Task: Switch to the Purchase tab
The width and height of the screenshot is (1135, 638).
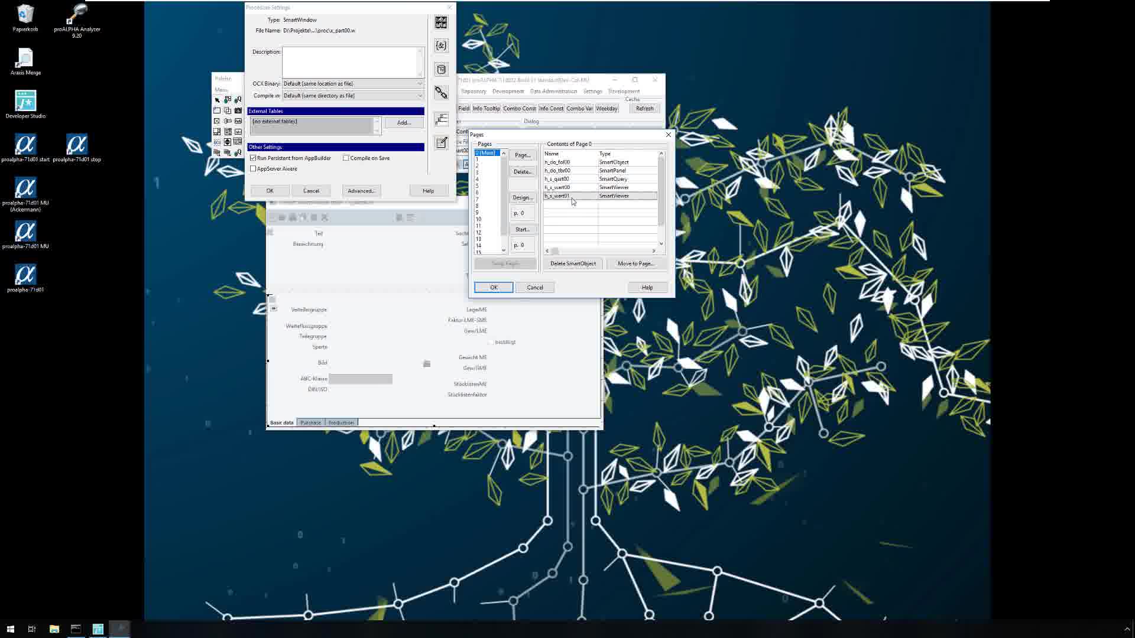Action: pyautogui.click(x=310, y=422)
